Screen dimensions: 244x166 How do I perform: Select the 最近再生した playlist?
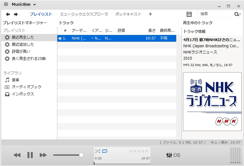pyautogui.click(x=29, y=38)
